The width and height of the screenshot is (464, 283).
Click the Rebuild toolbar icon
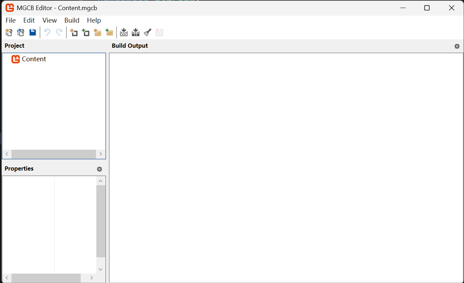coord(136,32)
